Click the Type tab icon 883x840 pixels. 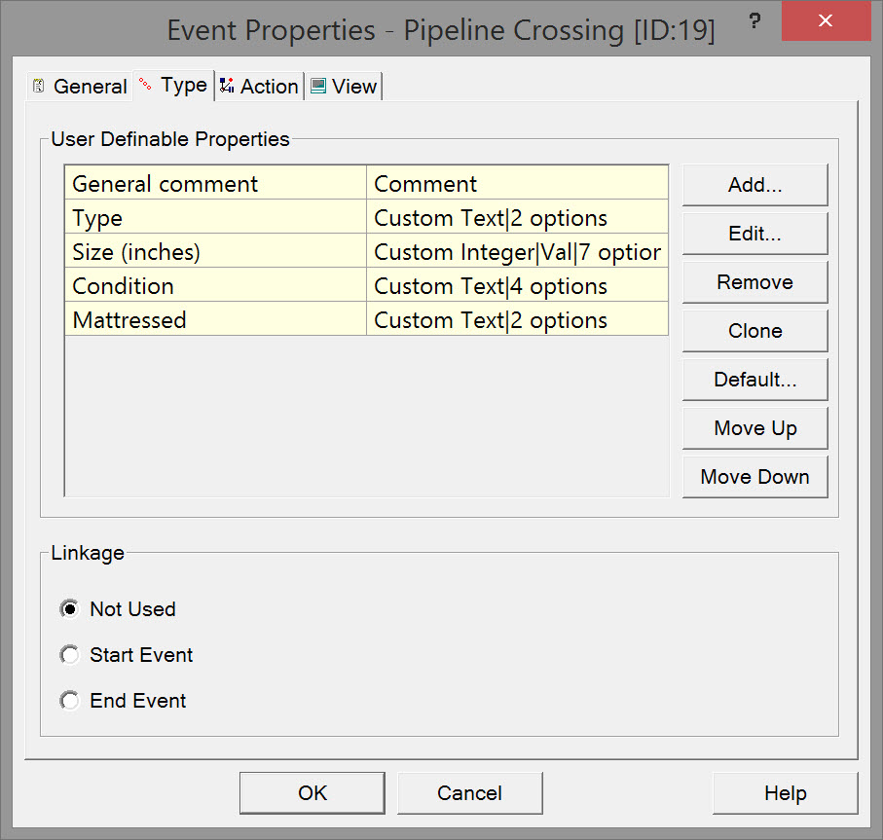pyautogui.click(x=146, y=86)
